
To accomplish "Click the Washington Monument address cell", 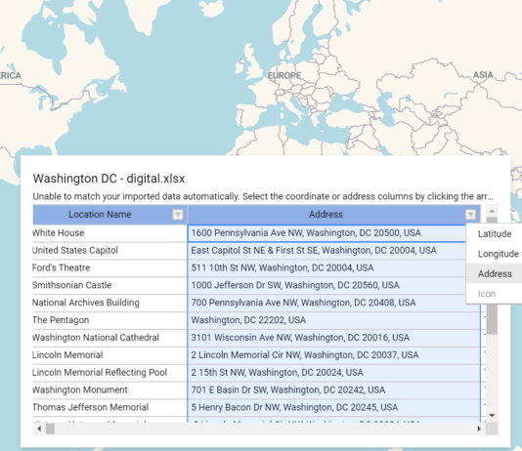I will [334, 390].
